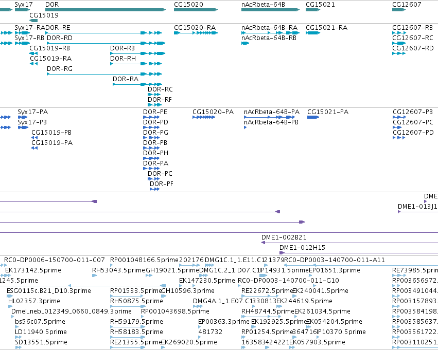Click the CG12607-PC protein label

(x=413, y=122)
